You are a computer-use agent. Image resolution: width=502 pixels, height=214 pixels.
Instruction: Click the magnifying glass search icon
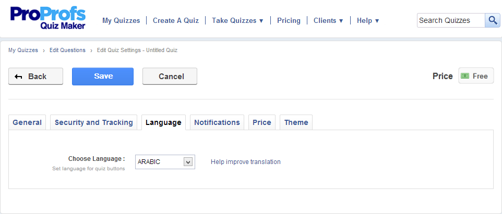coord(493,20)
